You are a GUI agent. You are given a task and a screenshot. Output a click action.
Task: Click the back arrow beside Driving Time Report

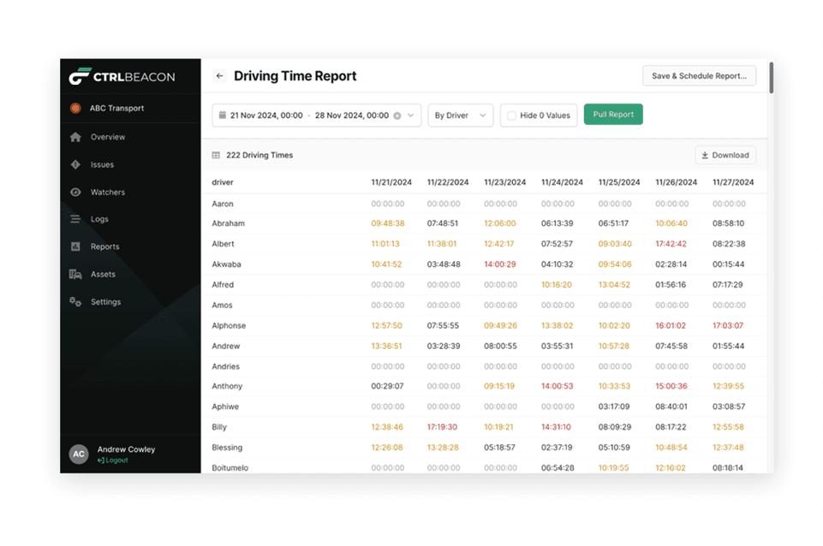click(219, 76)
